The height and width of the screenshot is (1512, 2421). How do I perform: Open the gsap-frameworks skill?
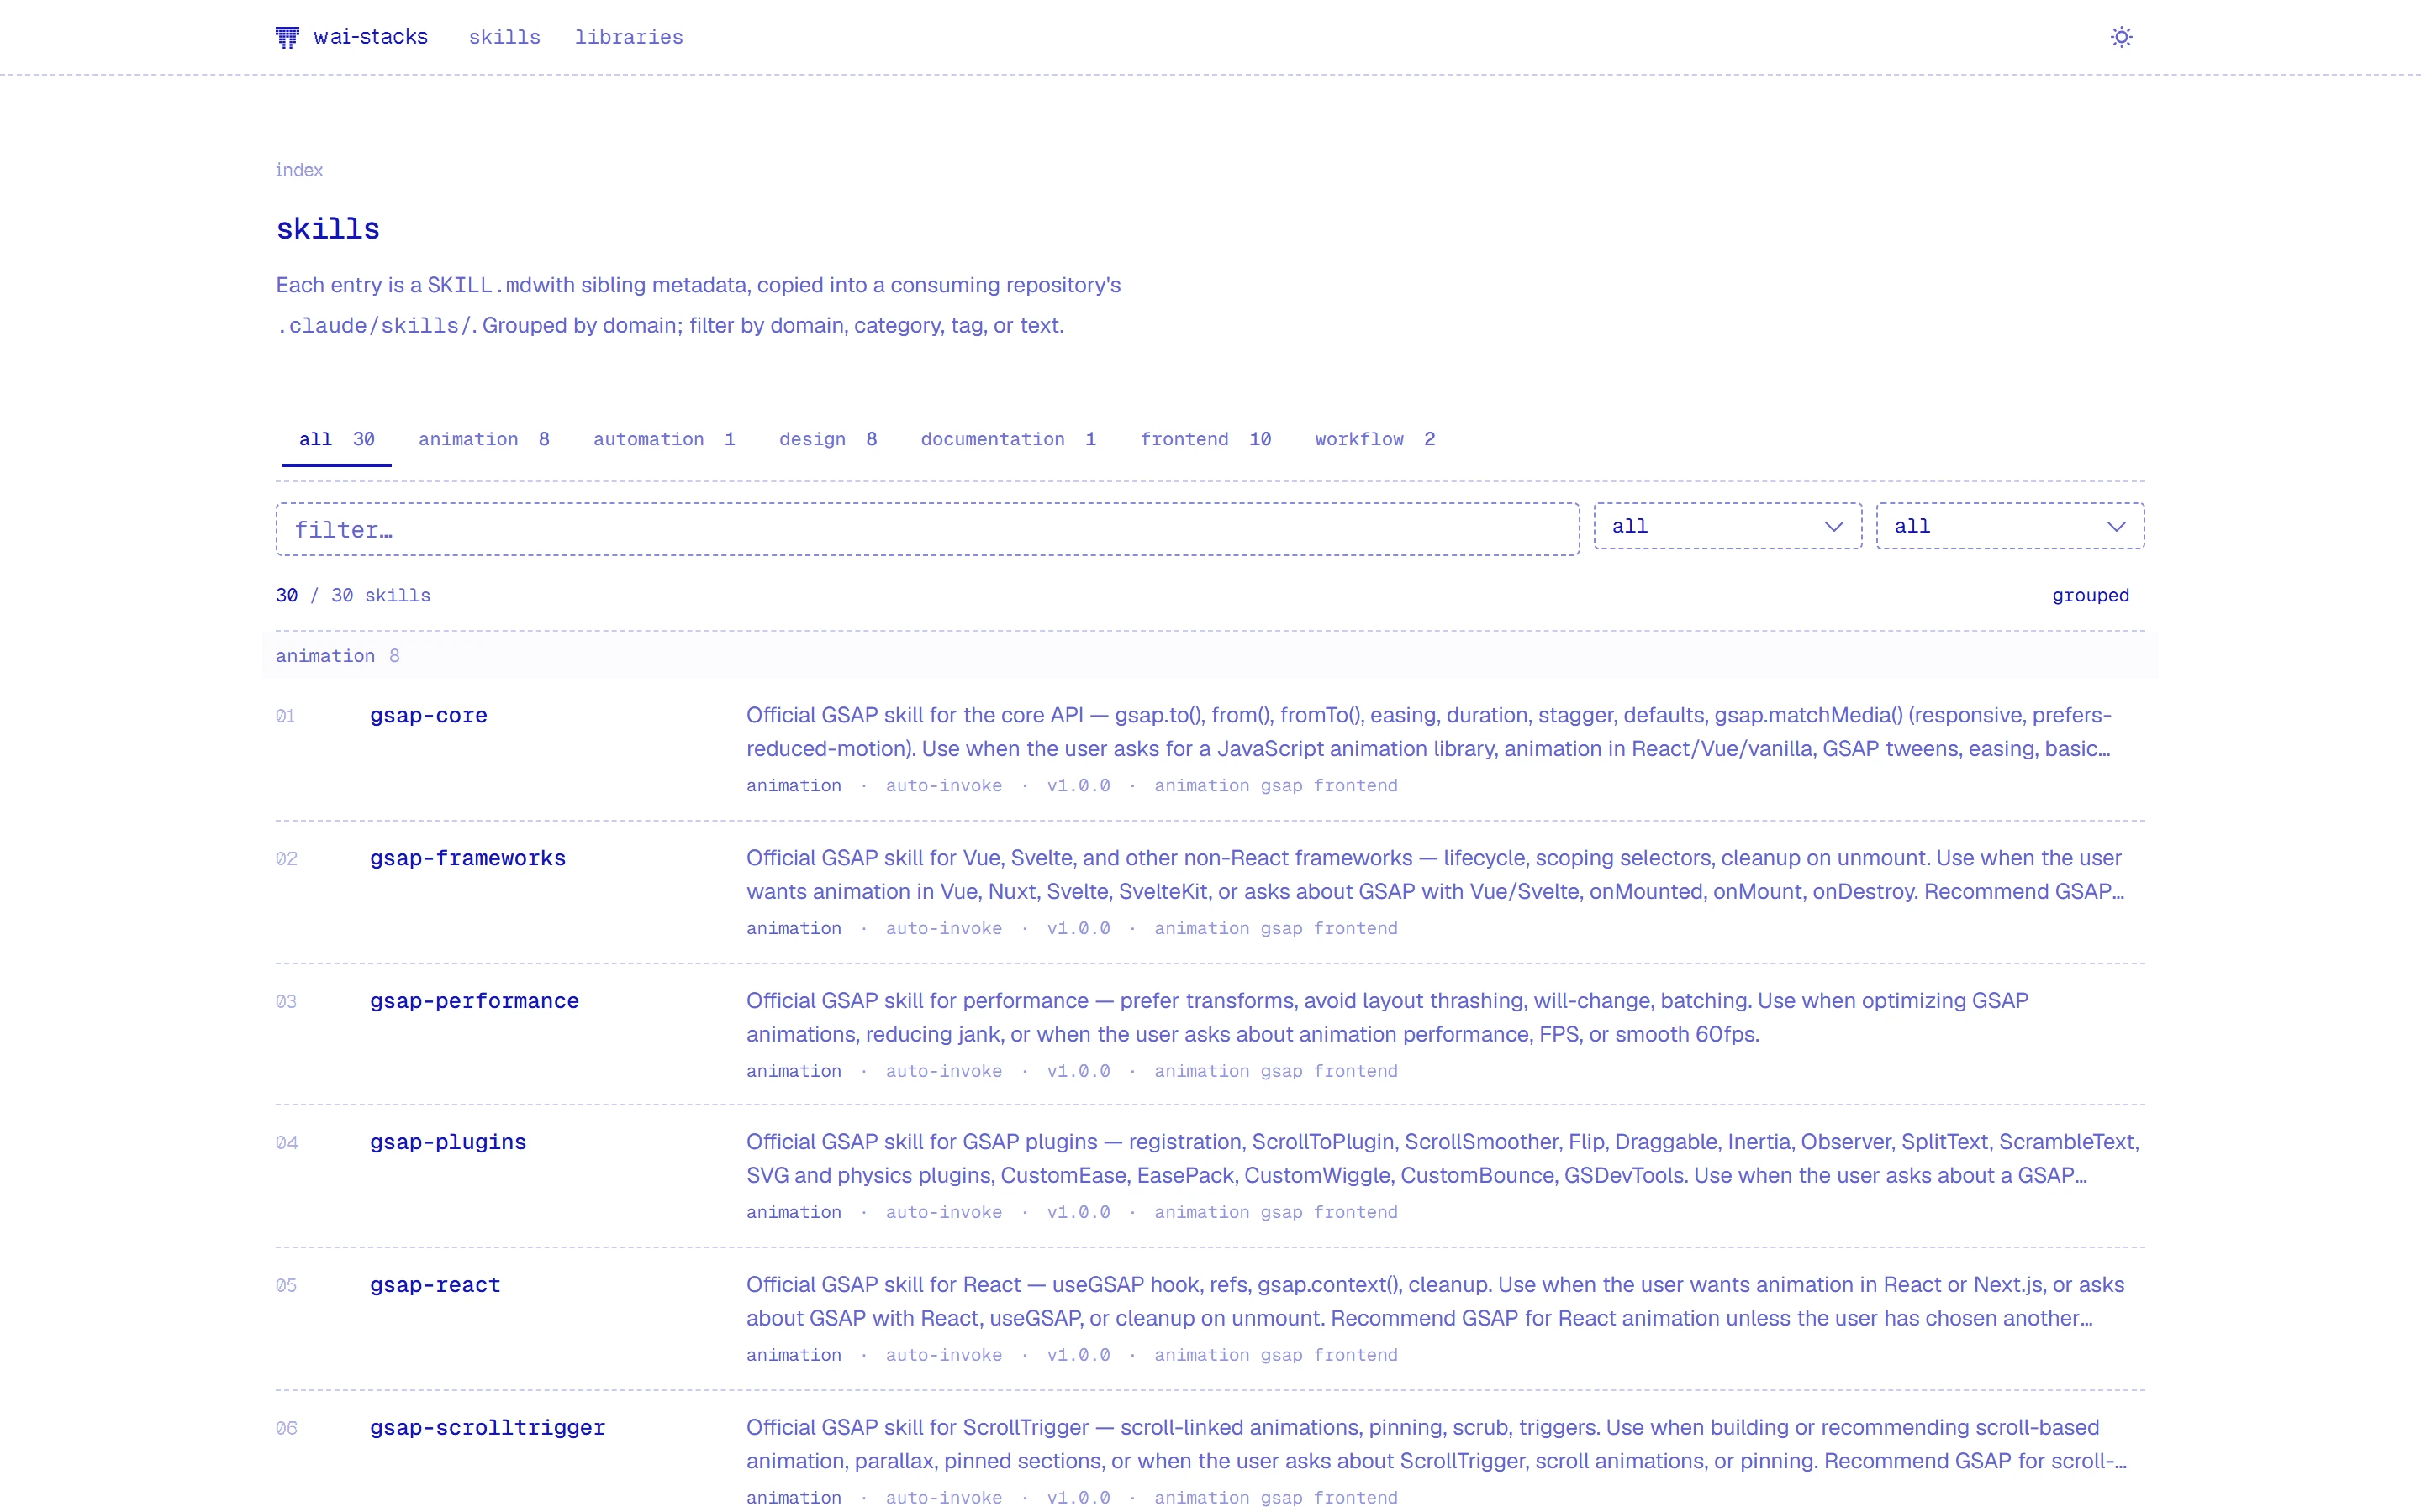(x=467, y=859)
